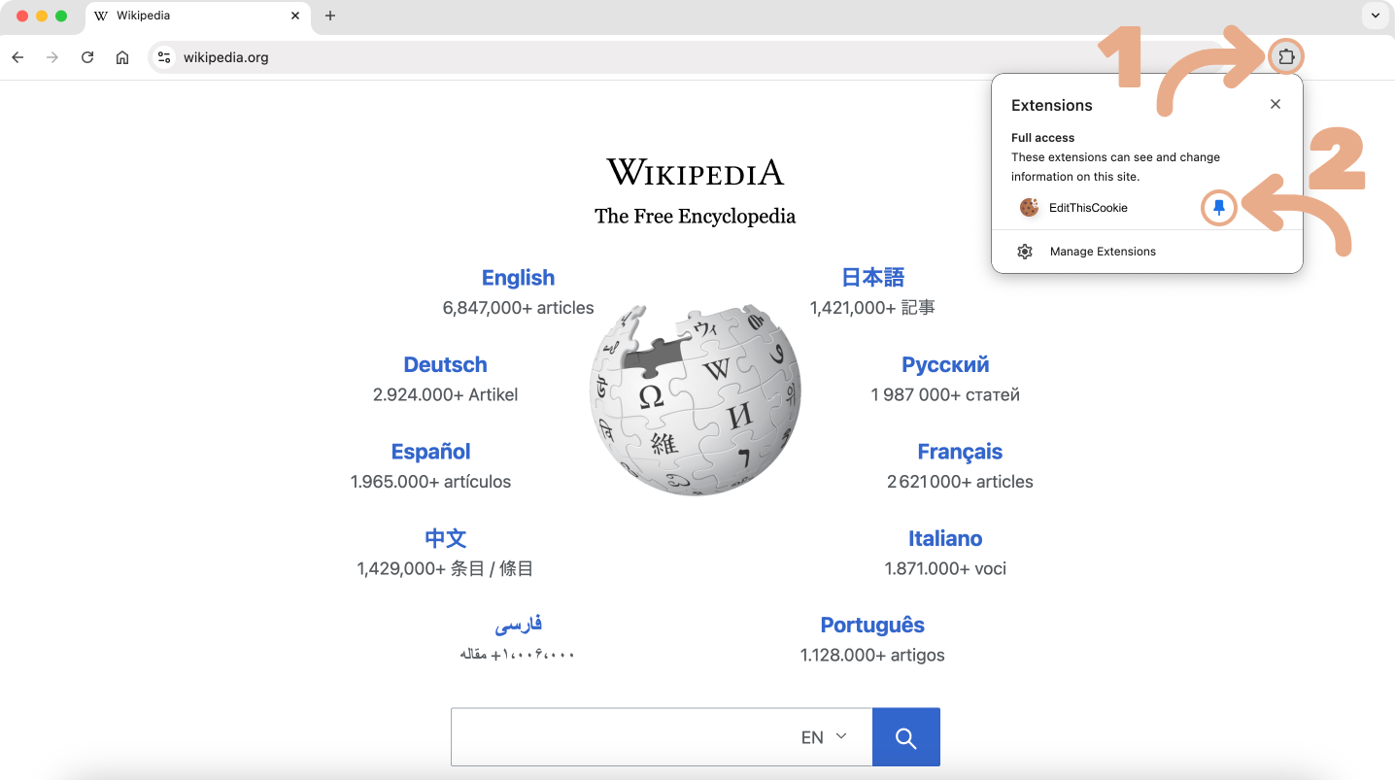Reload the Wikipedia page
This screenshot has width=1395, height=780.
87,57
